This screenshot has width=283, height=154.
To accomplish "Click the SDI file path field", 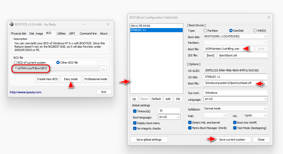I will tap(243, 55).
